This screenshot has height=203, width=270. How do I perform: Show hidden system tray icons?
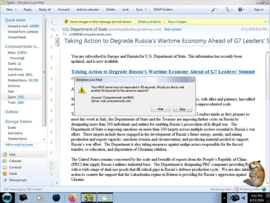point(224,198)
